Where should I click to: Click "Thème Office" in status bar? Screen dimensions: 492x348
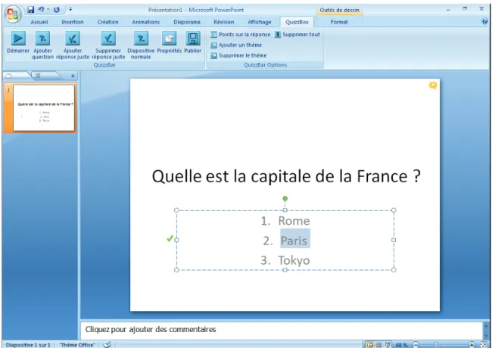pyautogui.click(x=77, y=345)
